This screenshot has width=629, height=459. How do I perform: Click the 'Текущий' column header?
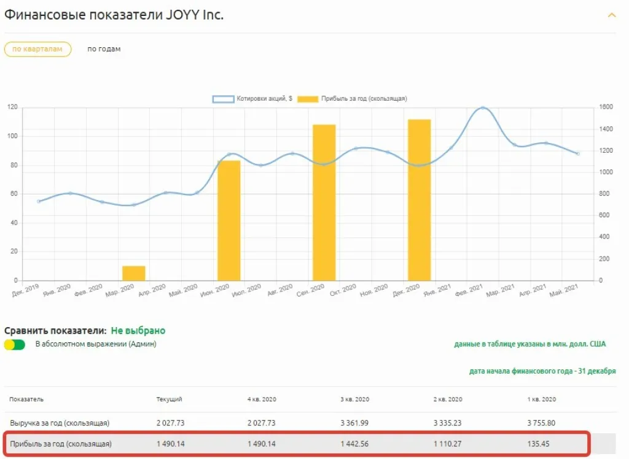click(169, 399)
